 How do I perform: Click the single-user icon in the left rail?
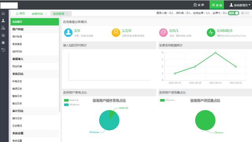[x=3, y=20]
